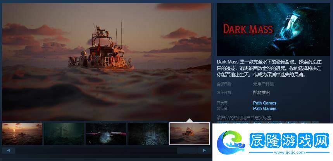The width and height of the screenshot is (333, 161).
Task: Click the large boat screenshot
Action: [x=107, y=62]
